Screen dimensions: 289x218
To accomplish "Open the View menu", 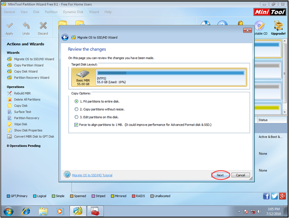I will [x=24, y=12].
